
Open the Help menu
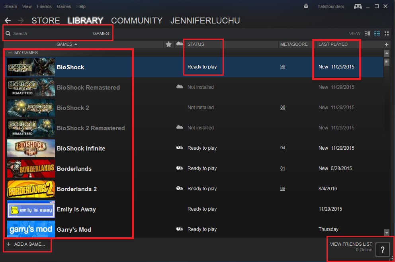pos(81,6)
